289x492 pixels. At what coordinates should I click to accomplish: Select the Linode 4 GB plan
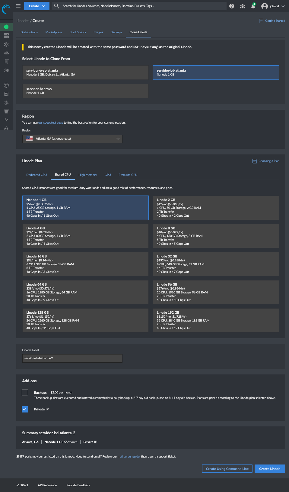(85, 236)
